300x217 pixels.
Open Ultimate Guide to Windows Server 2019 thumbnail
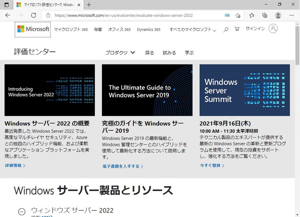point(147,90)
